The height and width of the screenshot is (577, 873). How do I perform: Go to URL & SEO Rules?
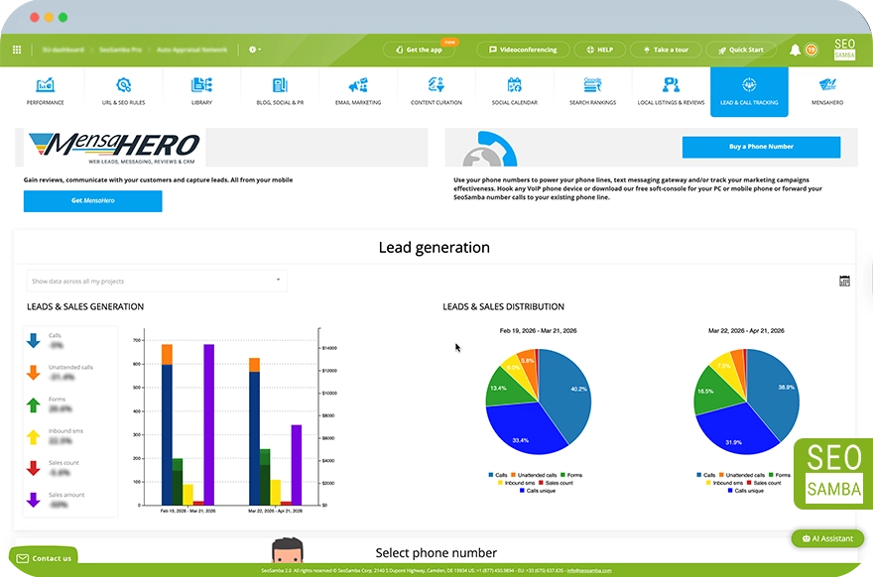click(124, 92)
